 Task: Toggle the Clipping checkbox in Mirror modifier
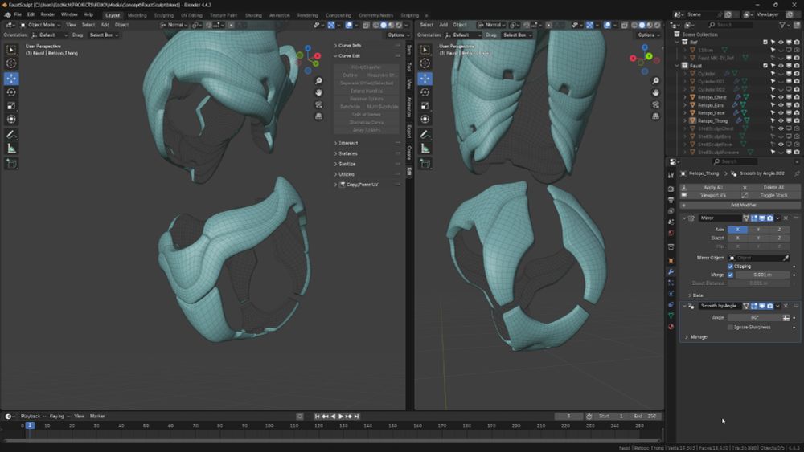(x=730, y=267)
